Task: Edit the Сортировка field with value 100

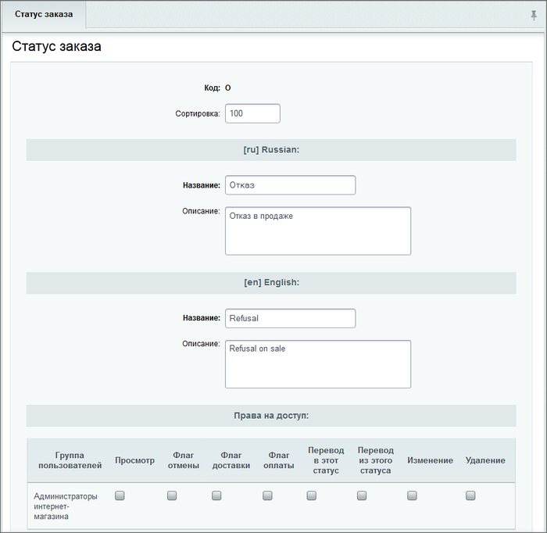Action: tap(252, 113)
